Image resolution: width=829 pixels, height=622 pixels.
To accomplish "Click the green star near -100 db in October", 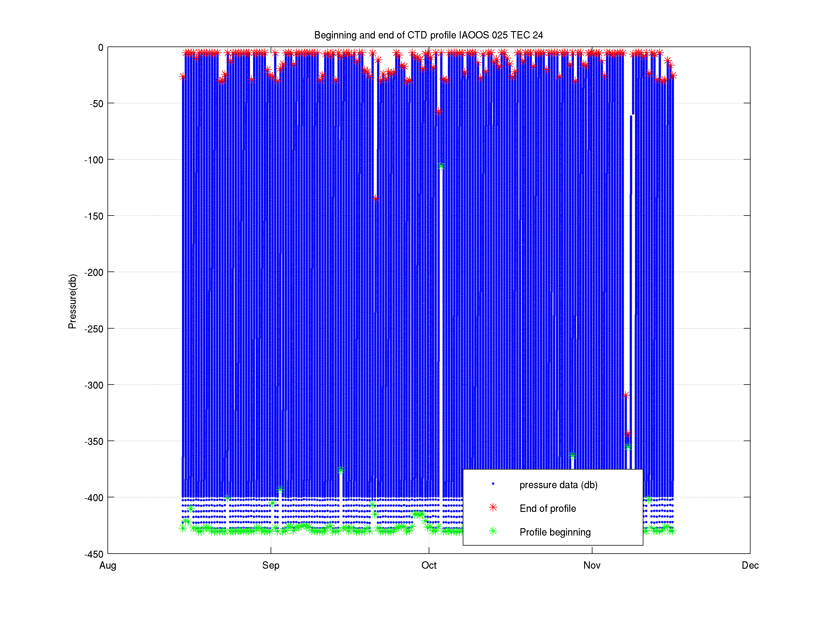I will (441, 166).
